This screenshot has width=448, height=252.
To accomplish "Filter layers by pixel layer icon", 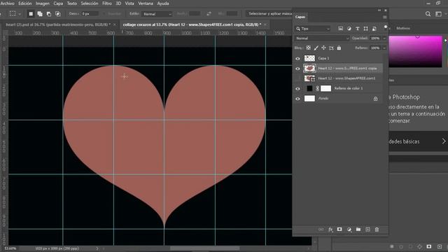I will [341, 29].
